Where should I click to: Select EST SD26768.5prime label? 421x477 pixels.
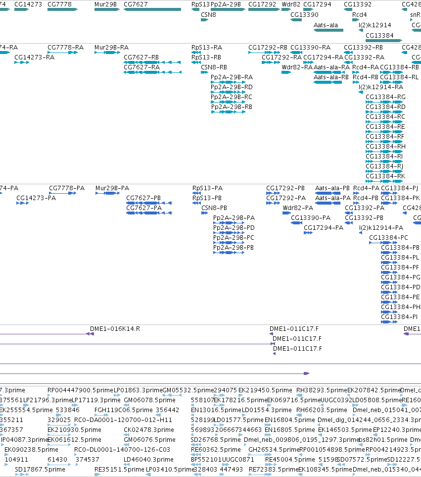click(x=216, y=439)
